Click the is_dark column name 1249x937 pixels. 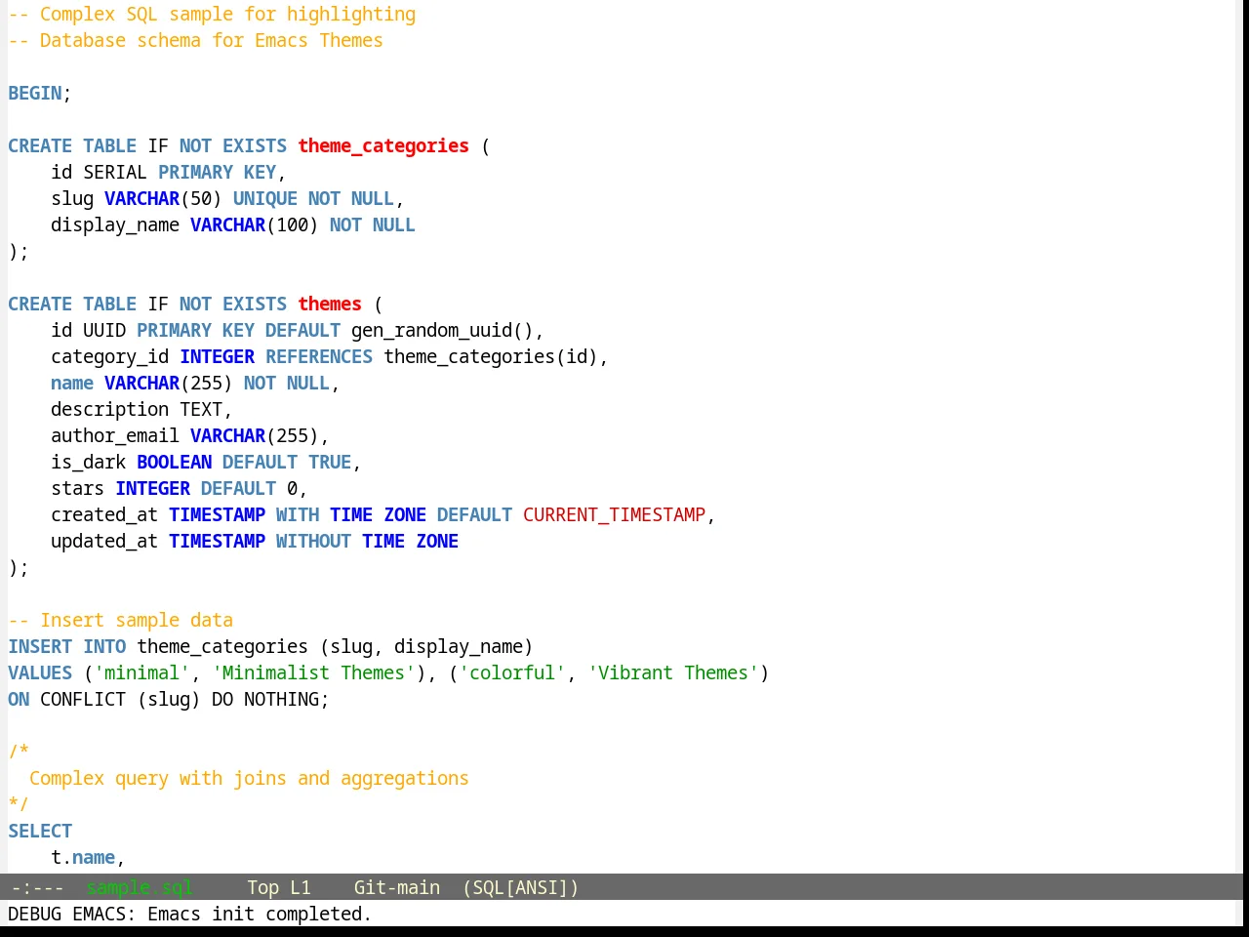point(89,462)
